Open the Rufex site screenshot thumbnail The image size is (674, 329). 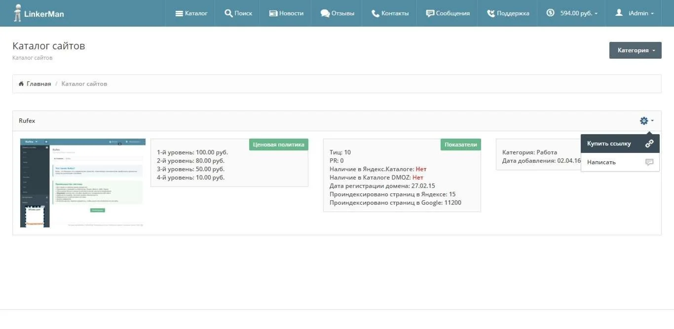[83, 183]
